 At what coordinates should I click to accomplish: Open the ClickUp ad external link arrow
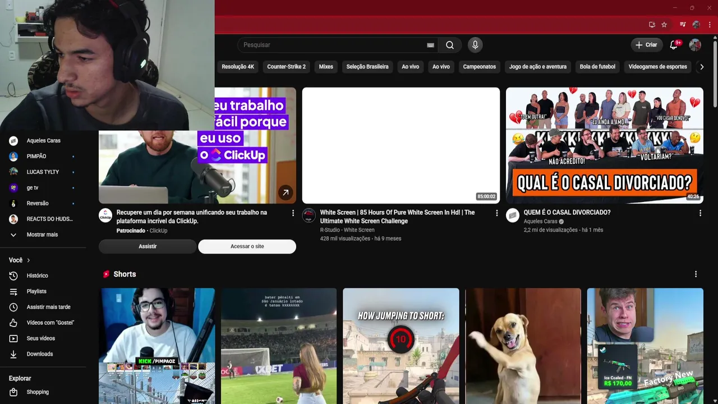(x=286, y=192)
